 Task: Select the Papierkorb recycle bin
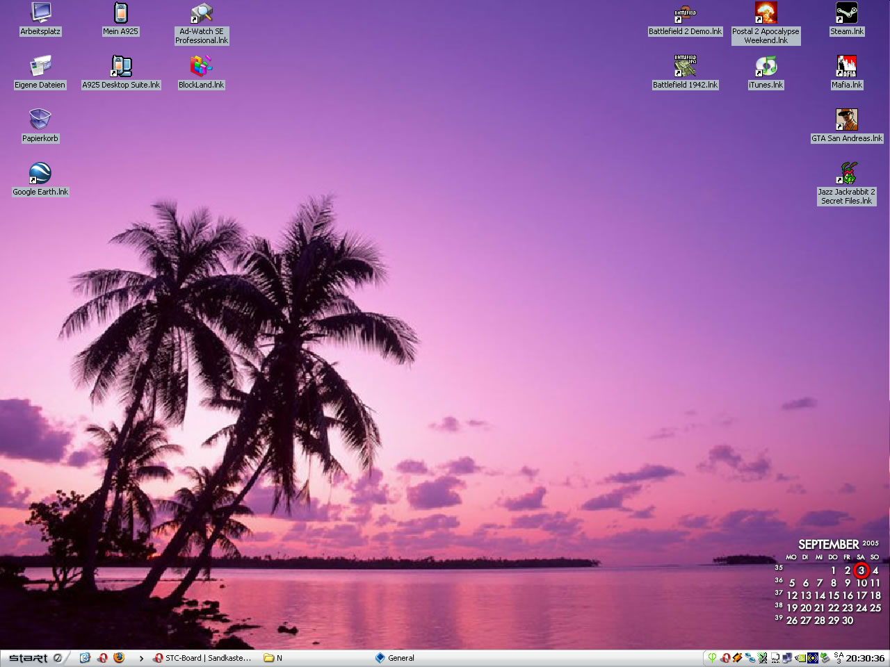(40, 120)
